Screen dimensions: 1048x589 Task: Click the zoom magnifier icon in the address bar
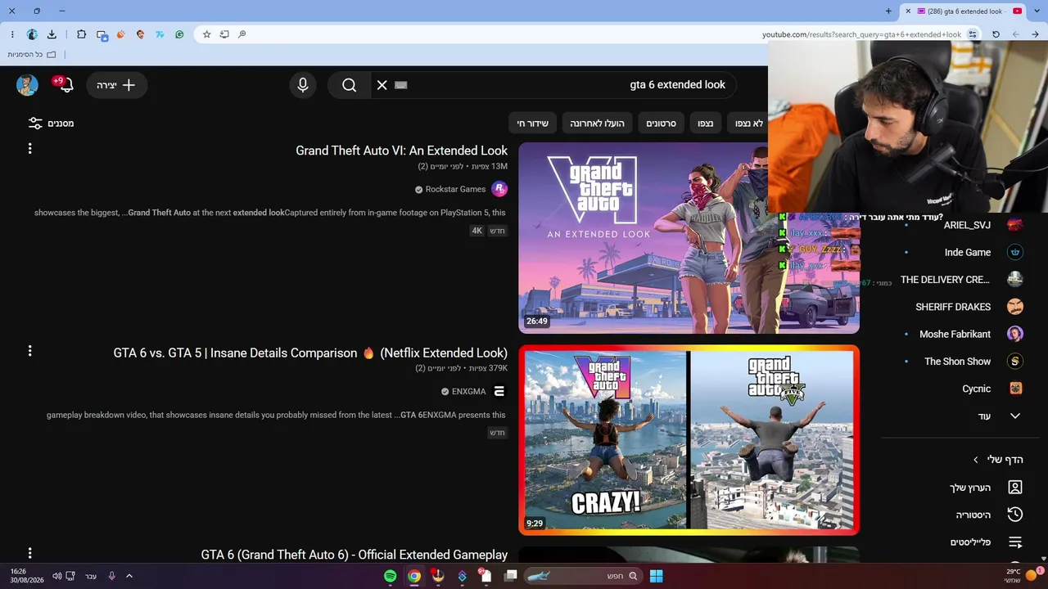tap(242, 34)
